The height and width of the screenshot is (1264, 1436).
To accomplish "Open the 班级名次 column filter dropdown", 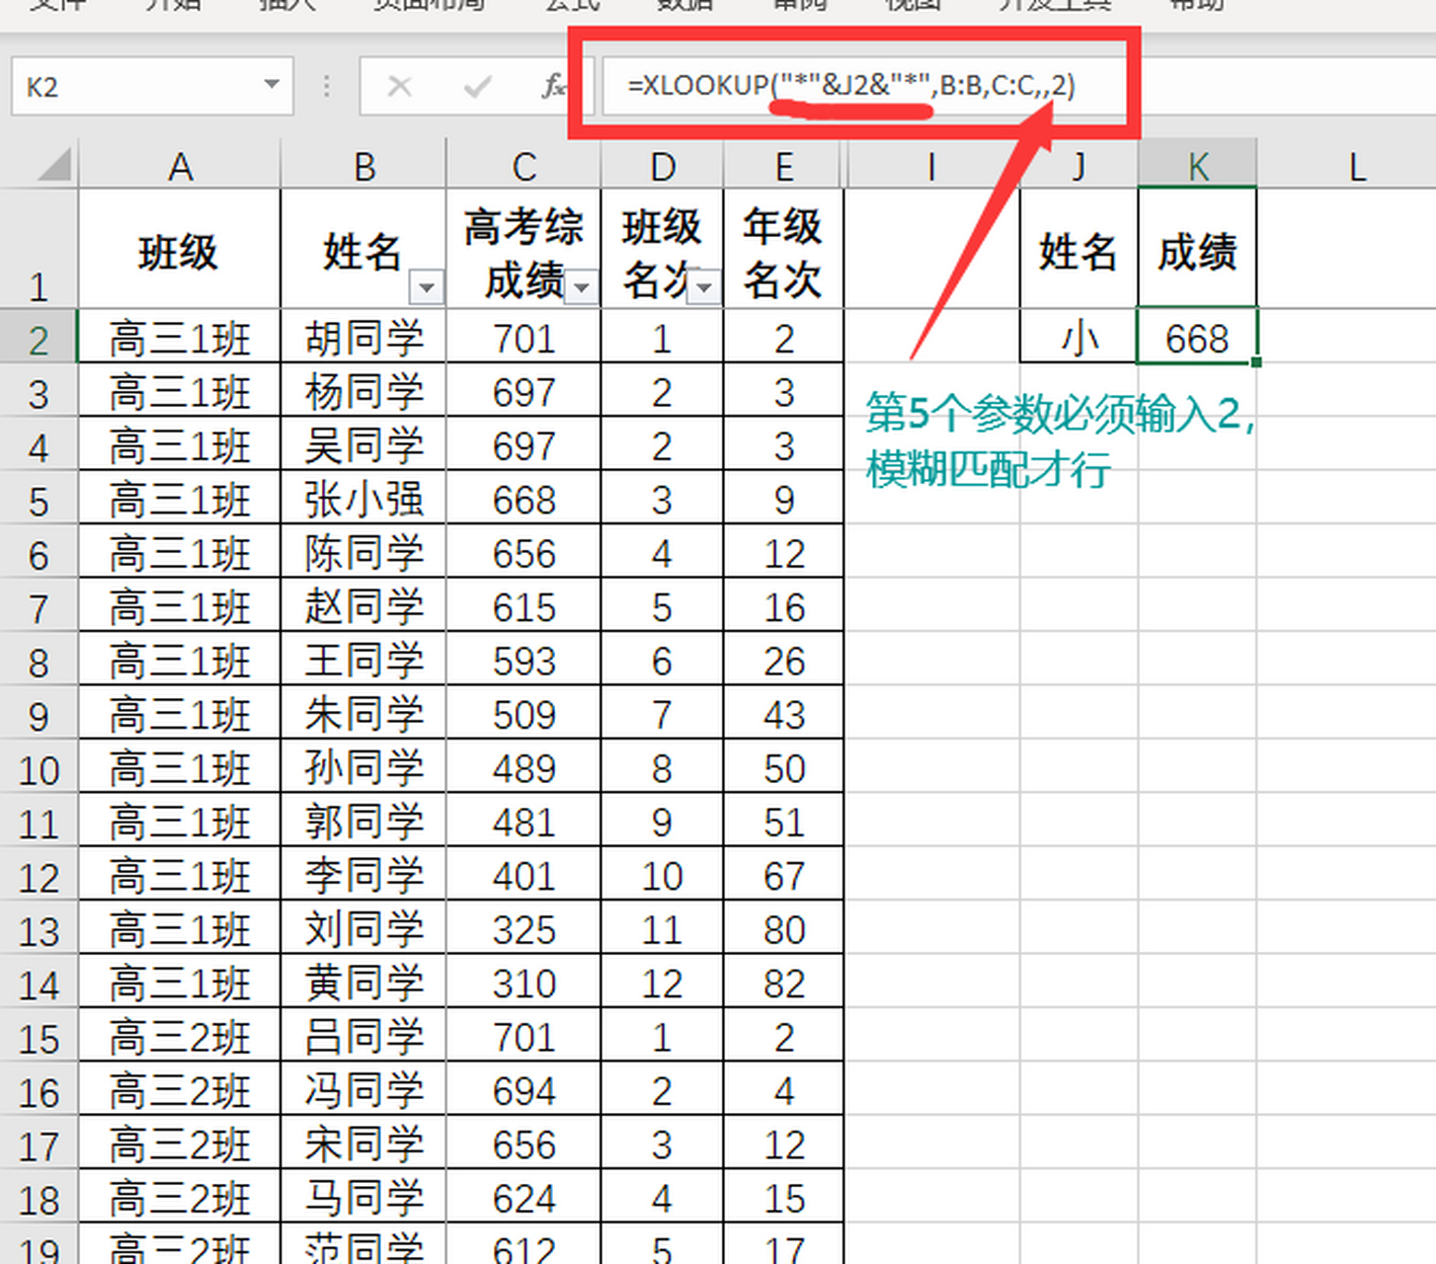I will tap(704, 288).
